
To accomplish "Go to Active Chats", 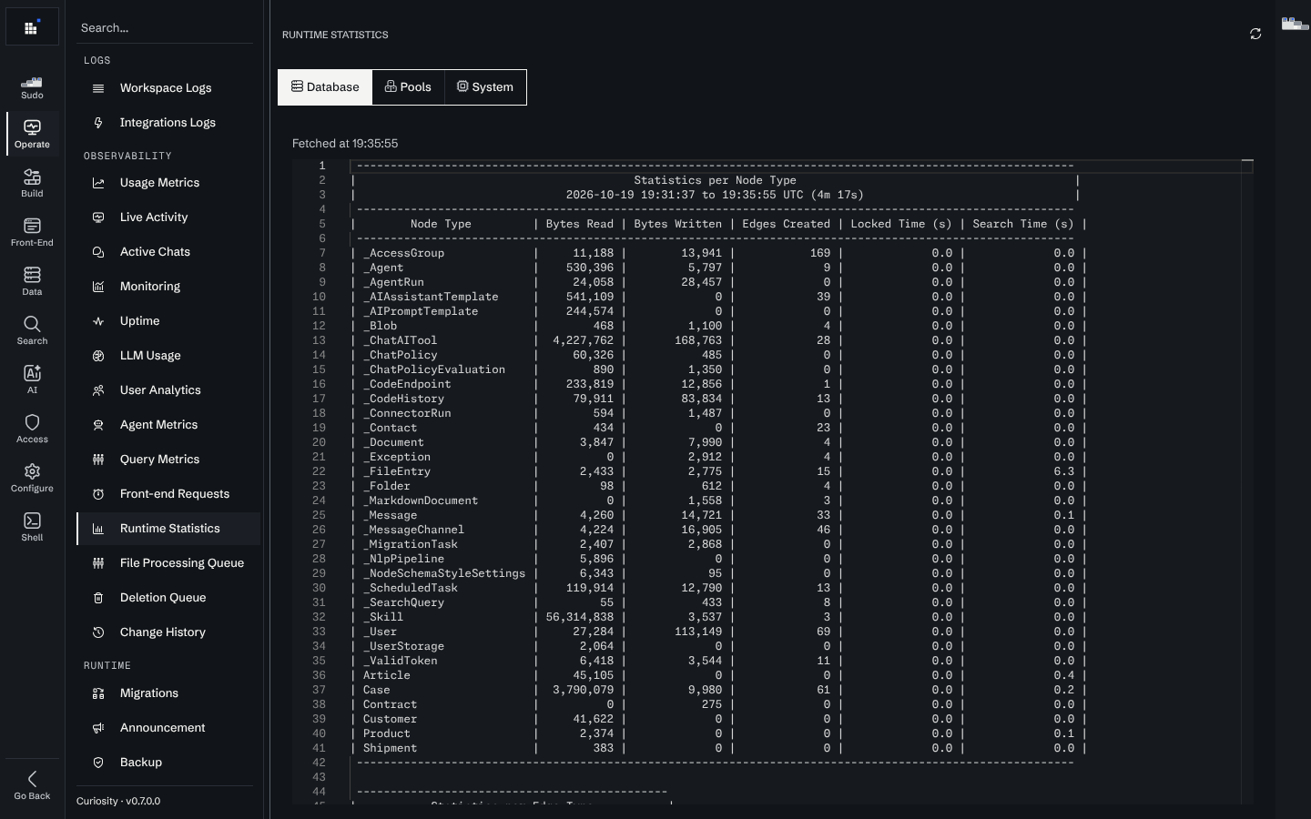I will [x=168, y=252].
